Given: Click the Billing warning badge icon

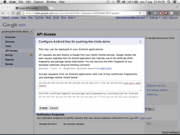Looking at the screenshot, I should point(31,55).
